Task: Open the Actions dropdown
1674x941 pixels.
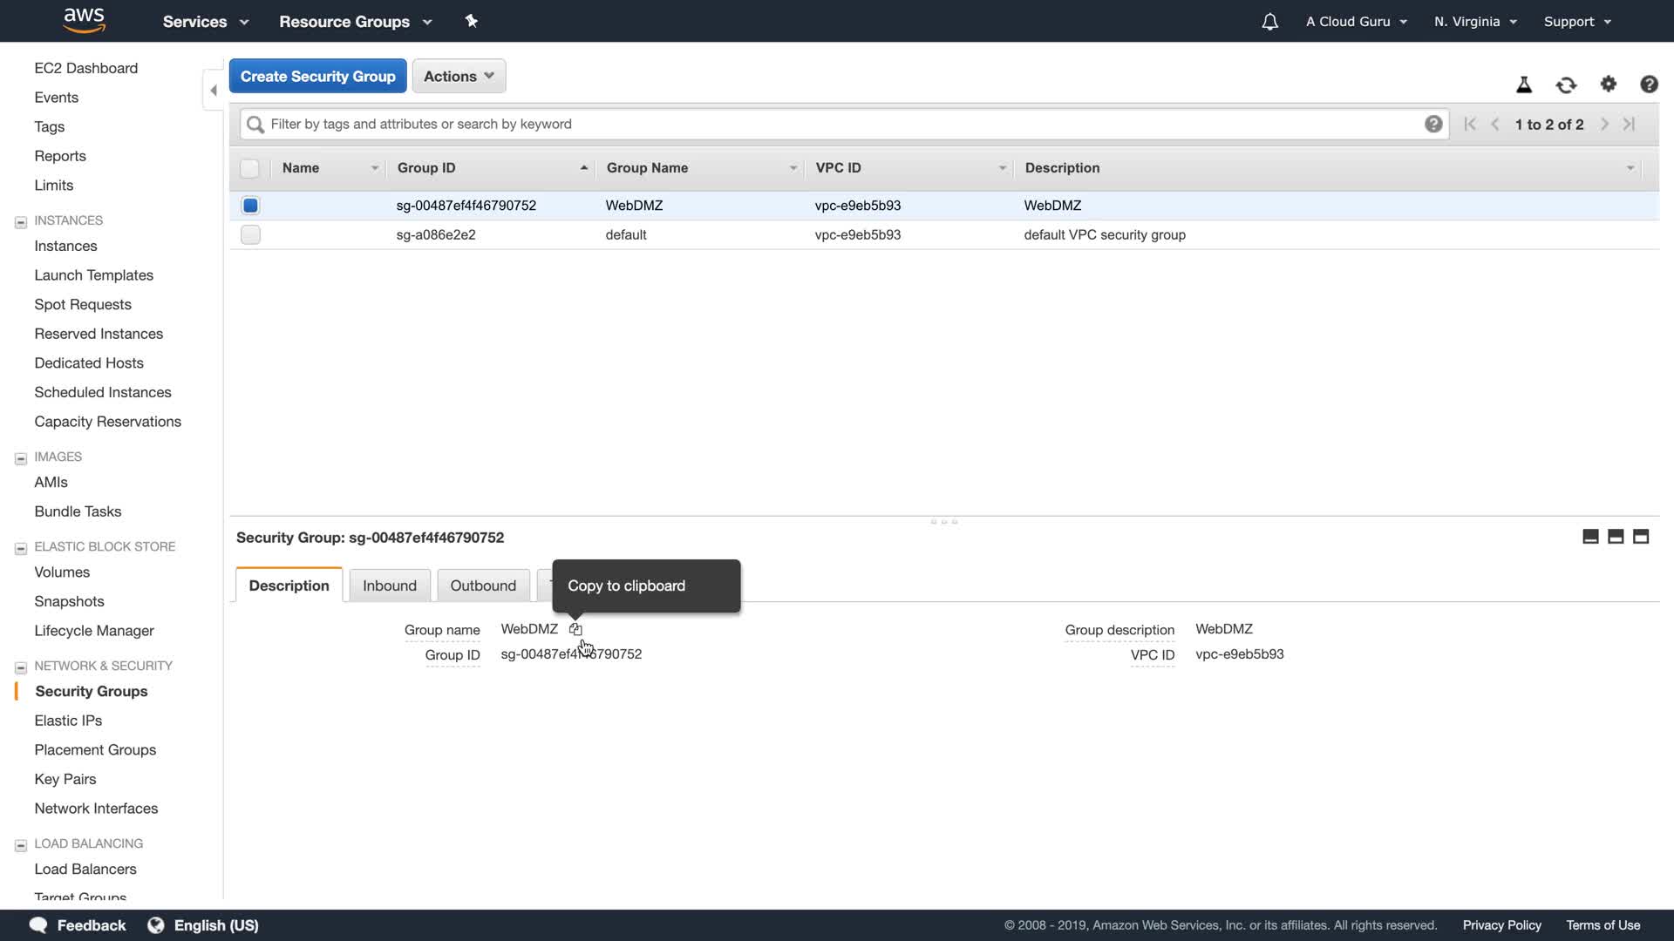Action: pyautogui.click(x=459, y=76)
